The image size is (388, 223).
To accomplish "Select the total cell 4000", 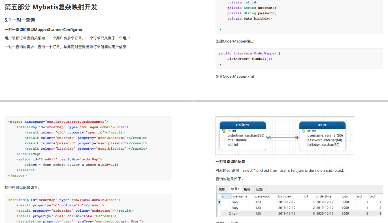I will 348,208.
